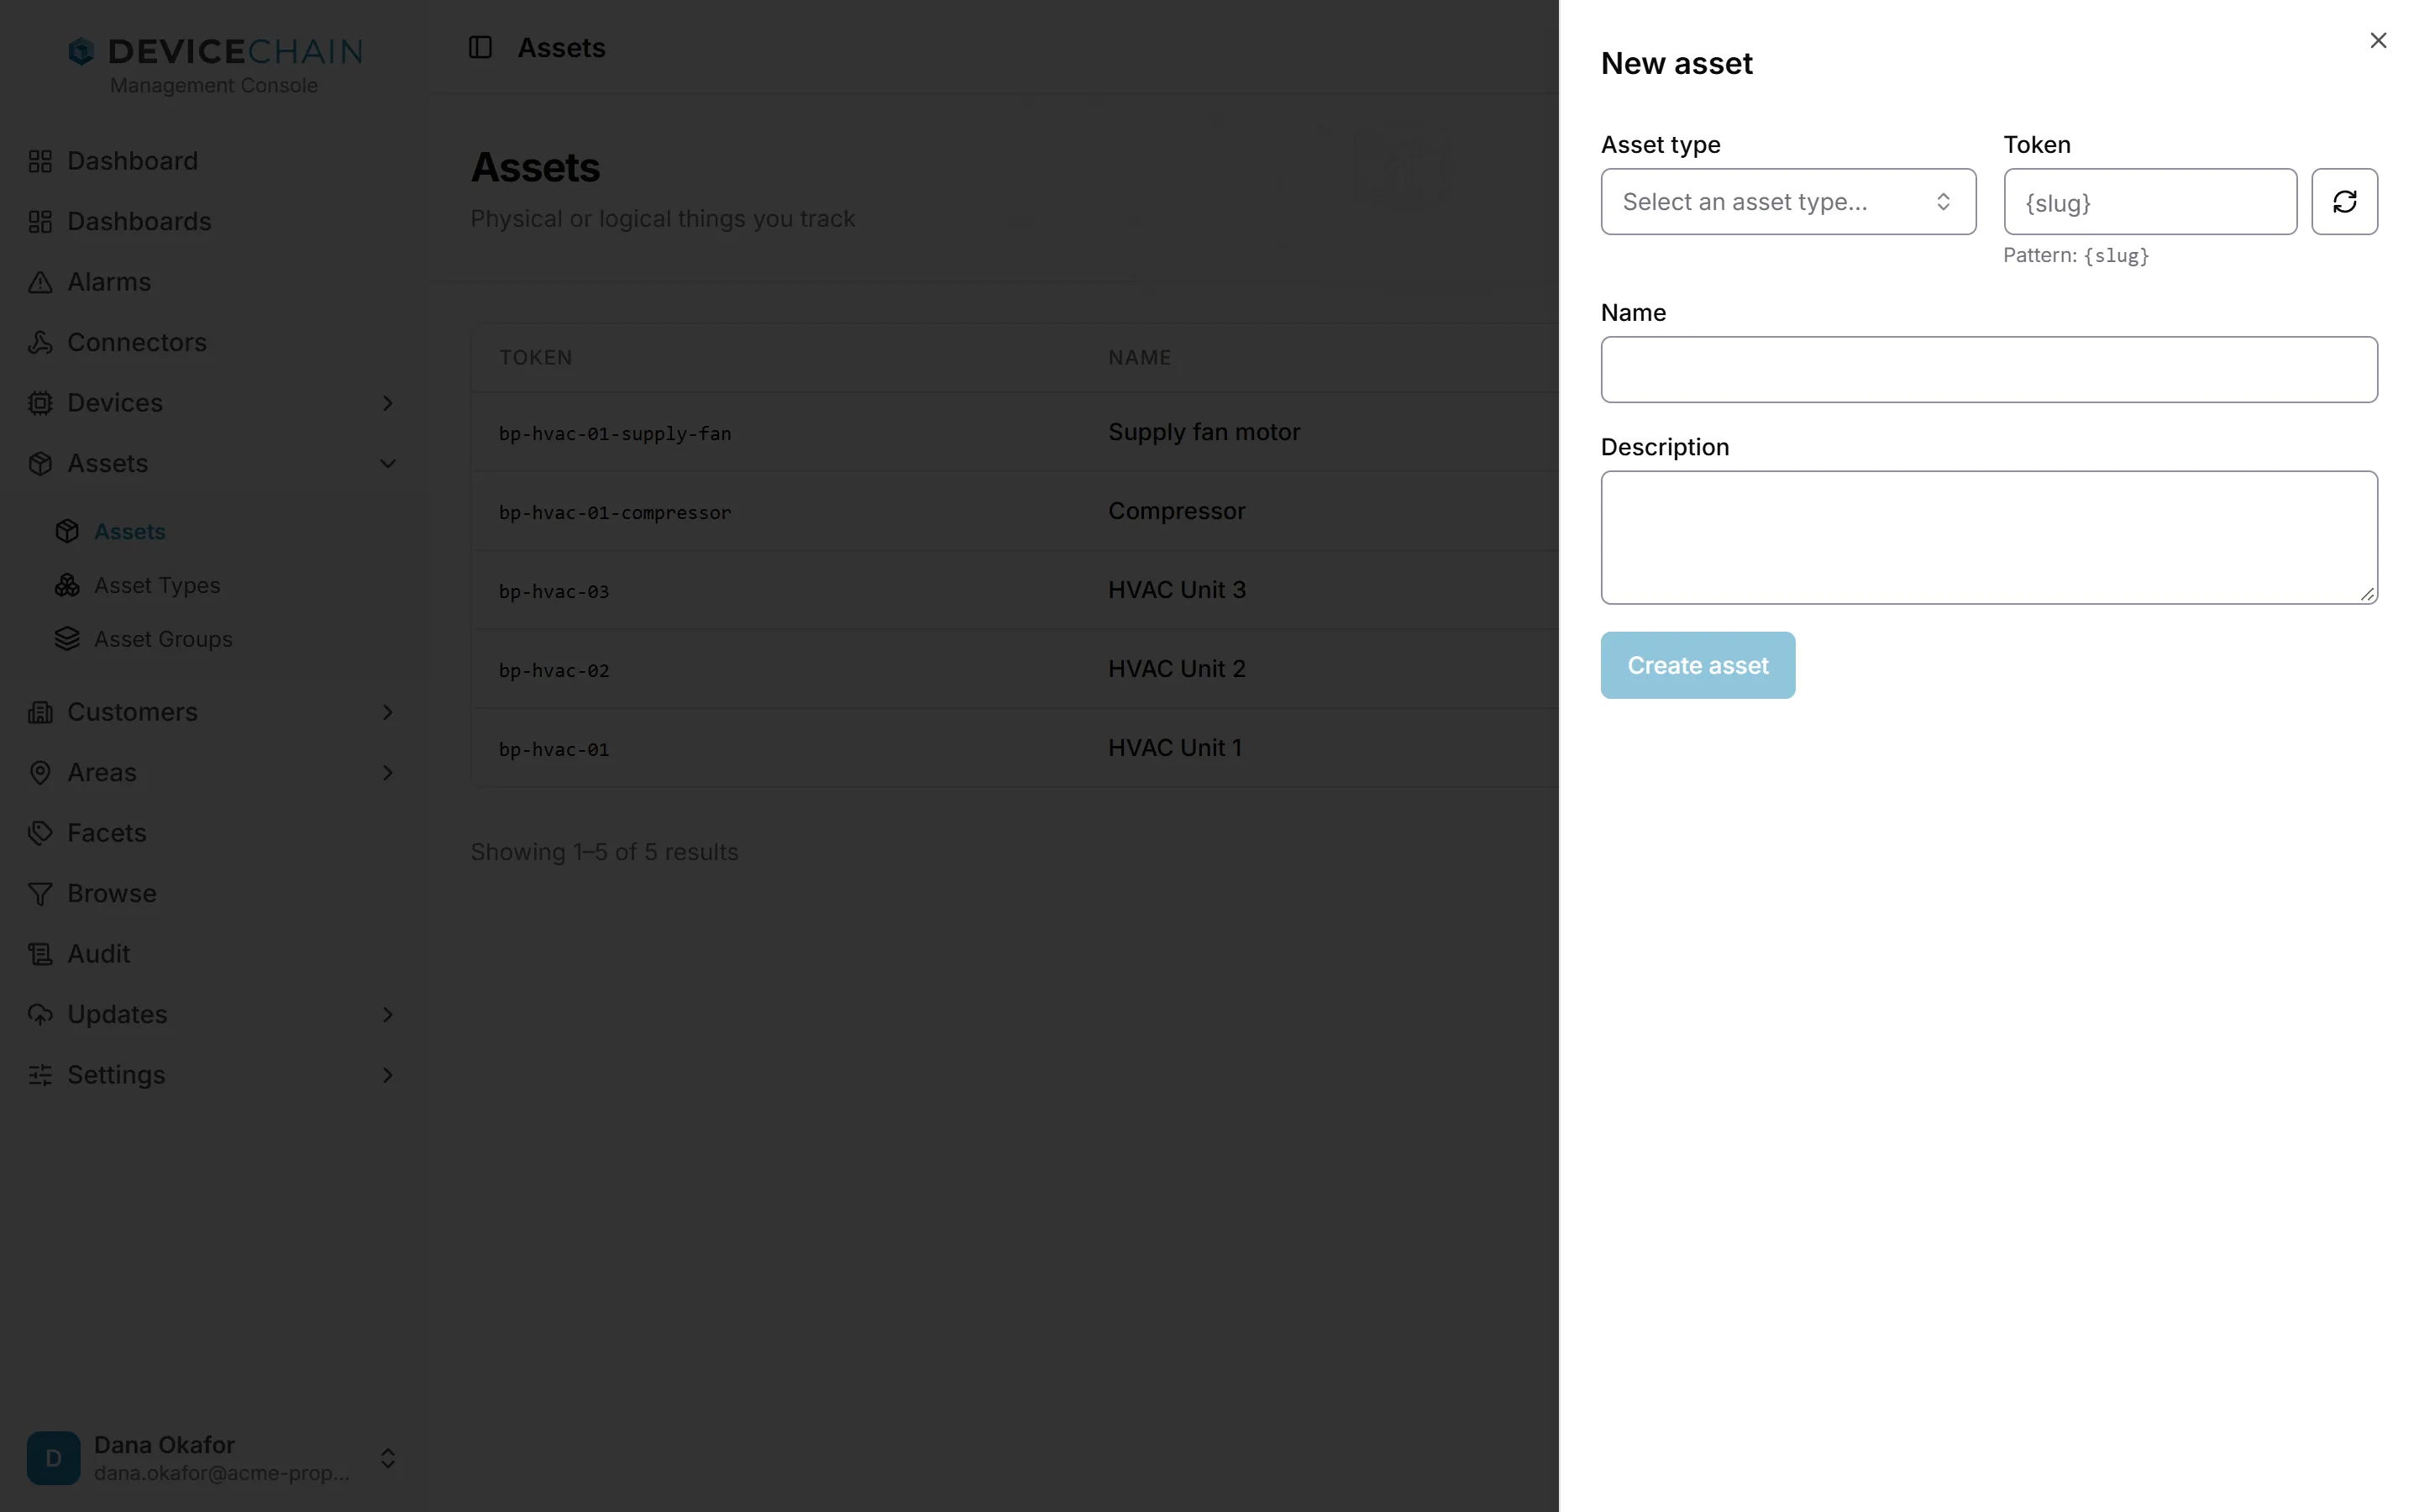Screen dimensions: 2419x1512
Task: Click the Customers building icon
Action: tap(40, 712)
